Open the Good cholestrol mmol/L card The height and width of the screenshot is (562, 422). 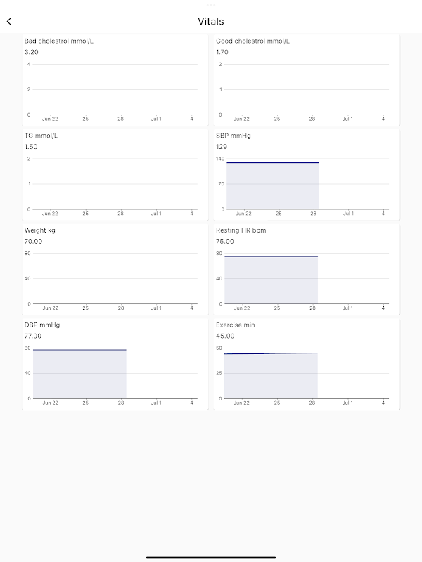[x=307, y=80]
